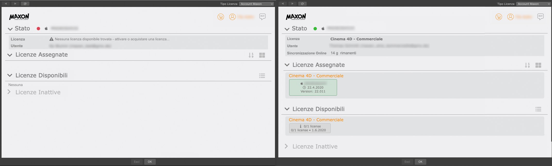Sort assigned licenses in the red-status window
The width and height of the screenshot is (552, 166).
pyautogui.click(x=251, y=55)
